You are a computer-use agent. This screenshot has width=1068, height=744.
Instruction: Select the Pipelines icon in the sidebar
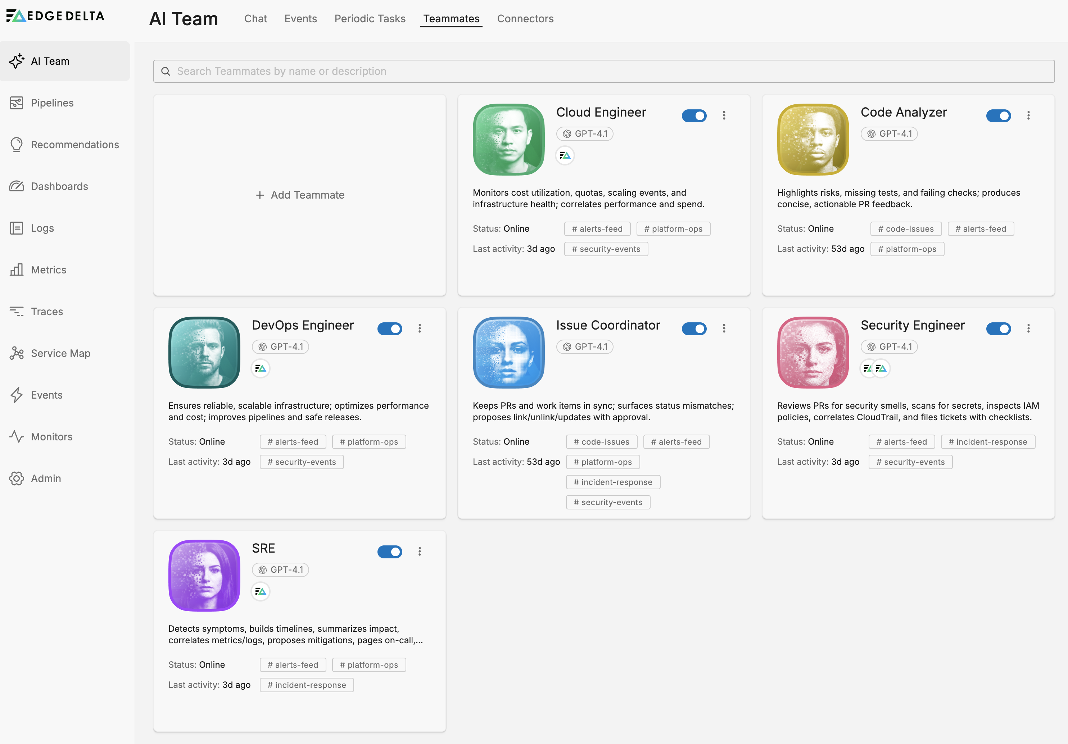(17, 103)
